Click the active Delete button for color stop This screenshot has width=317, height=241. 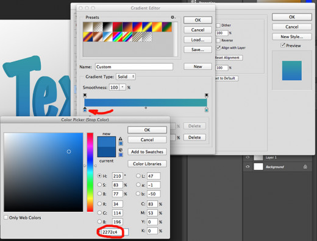(194, 138)
